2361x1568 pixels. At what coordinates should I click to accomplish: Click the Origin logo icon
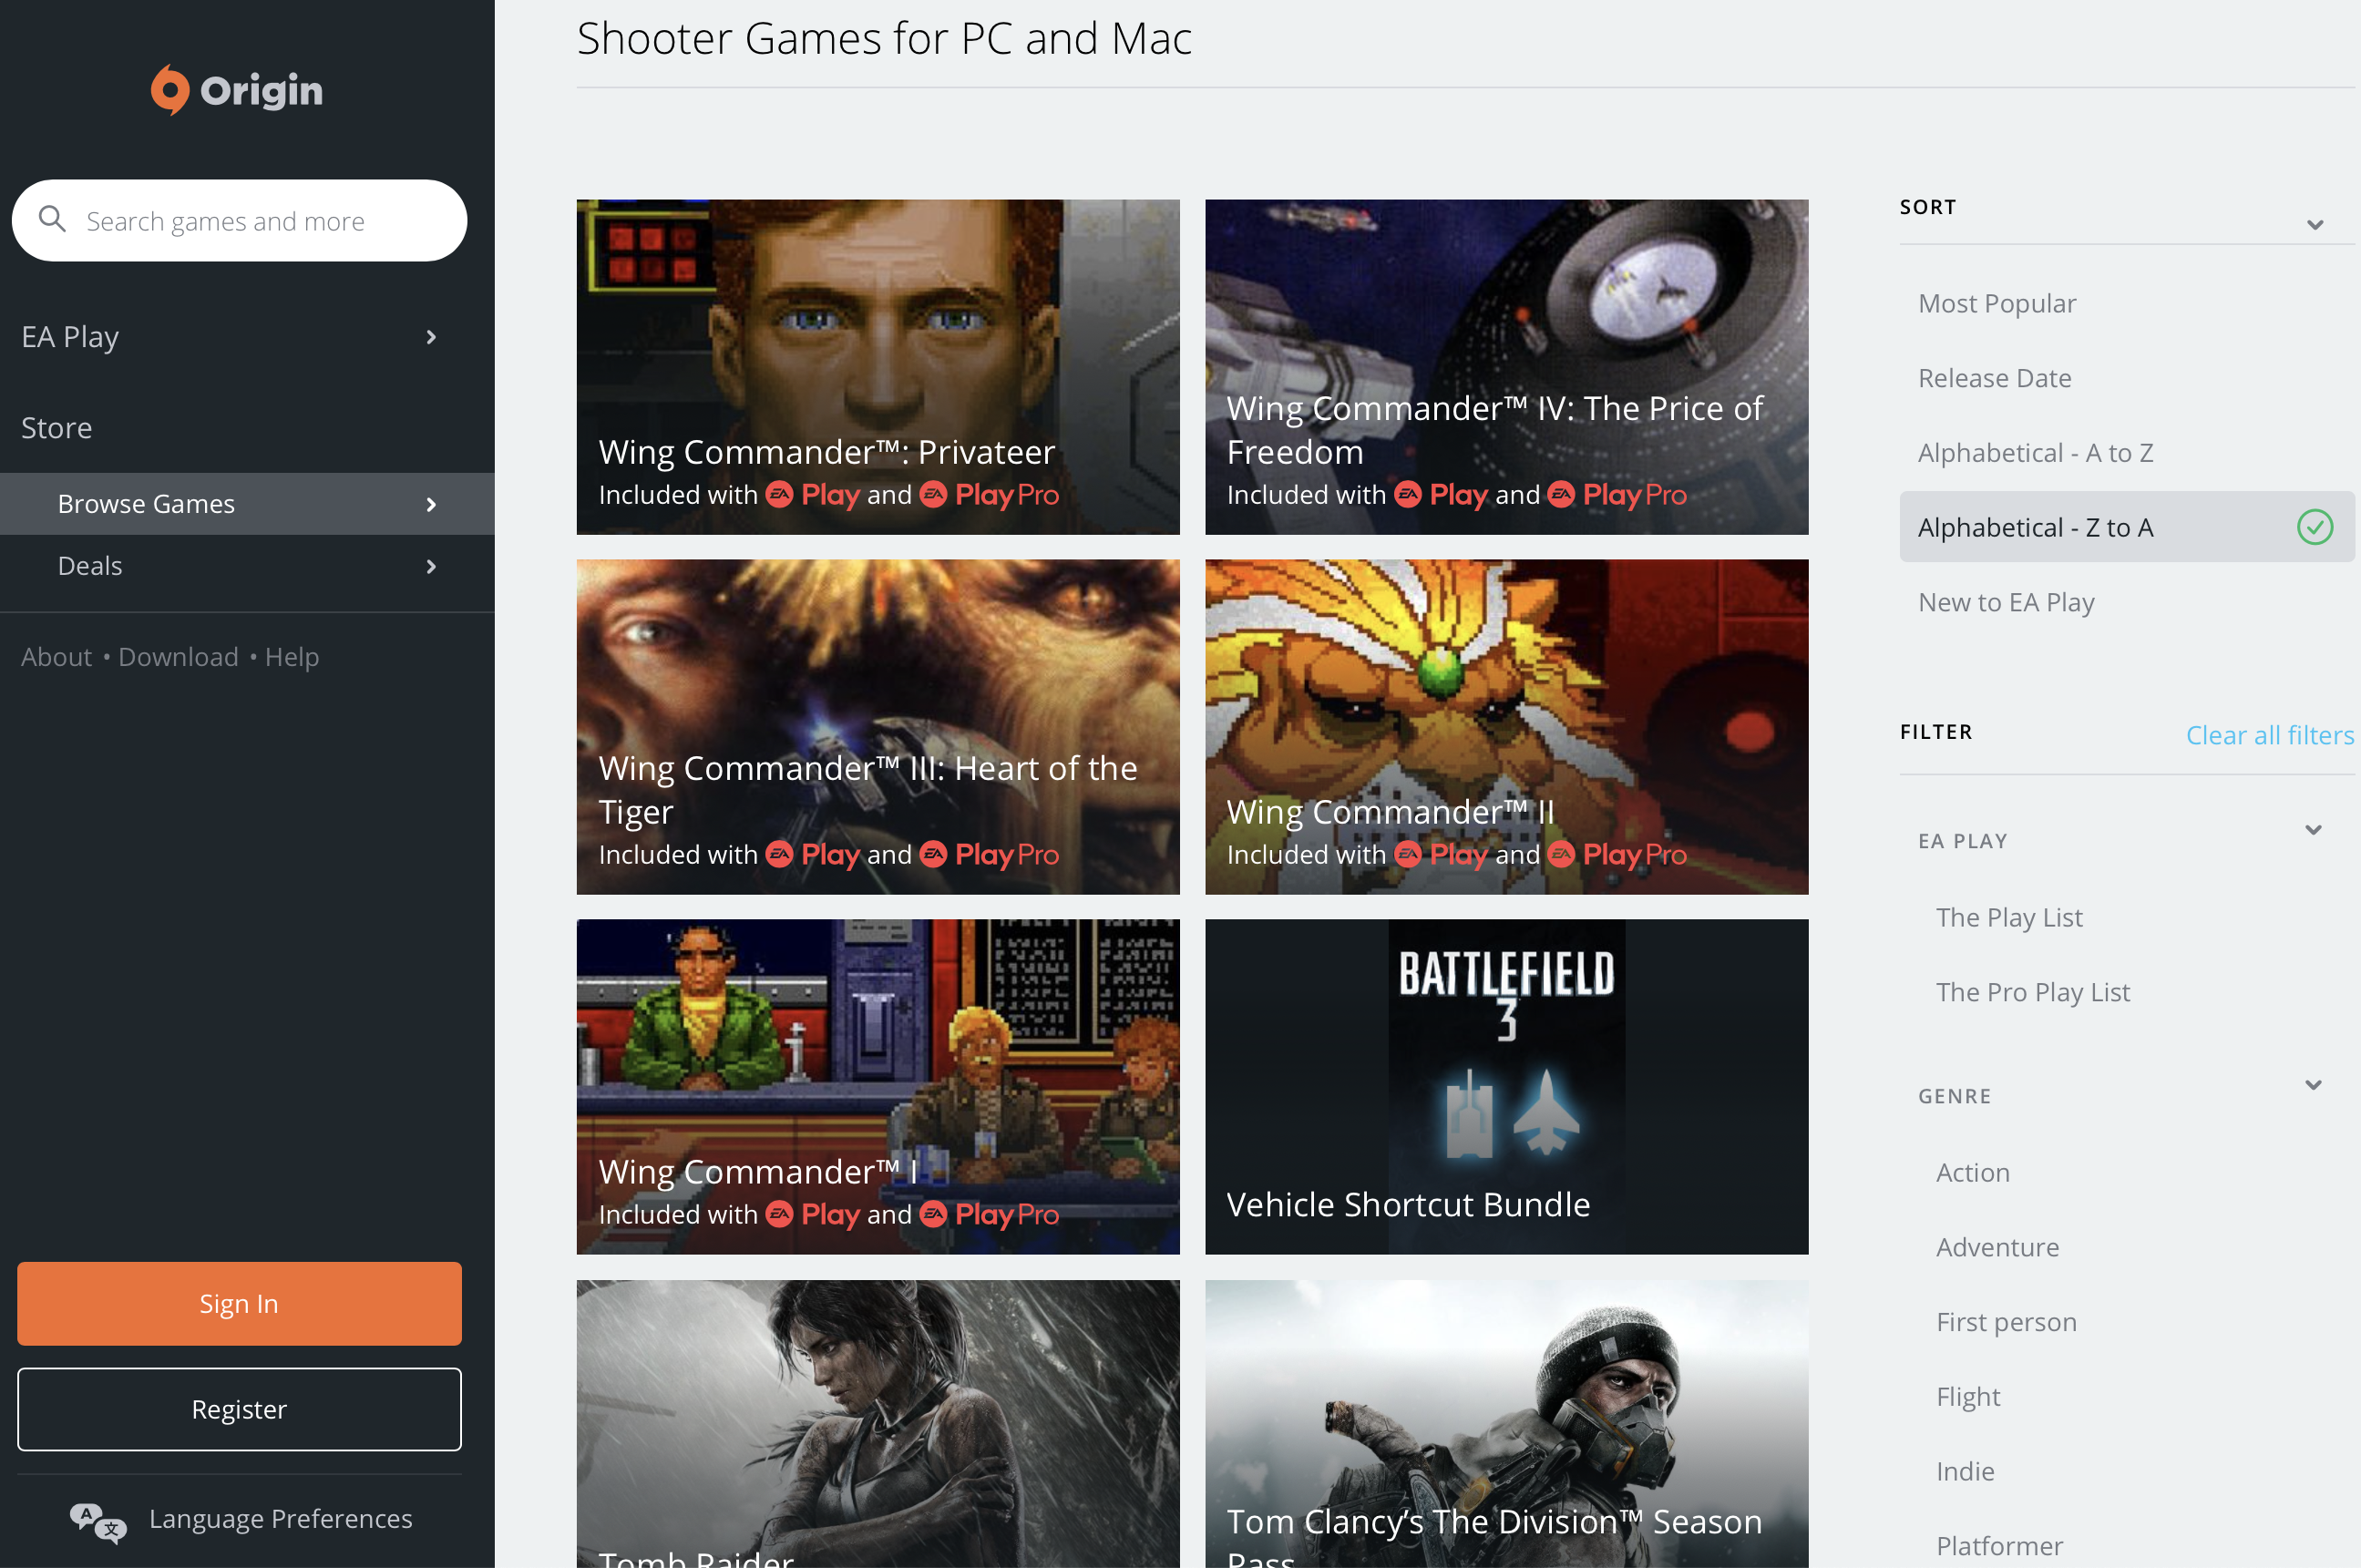tap(169, 90)
